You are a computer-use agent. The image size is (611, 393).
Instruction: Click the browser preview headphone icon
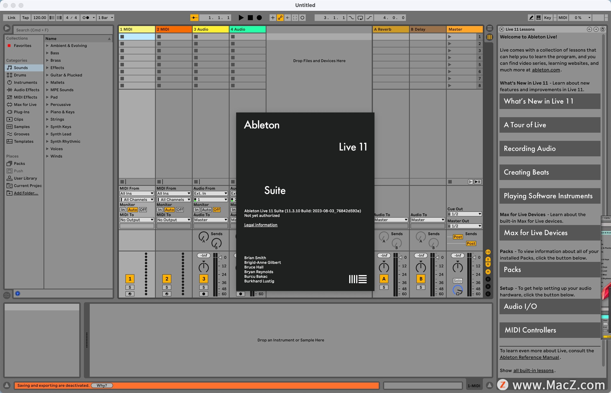pyautogui.click(x=18, y=293)
